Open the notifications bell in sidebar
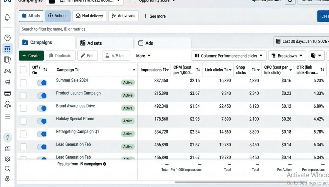This screenshot has width=329, height=187. pyautogui.click(x=7, y=17)
